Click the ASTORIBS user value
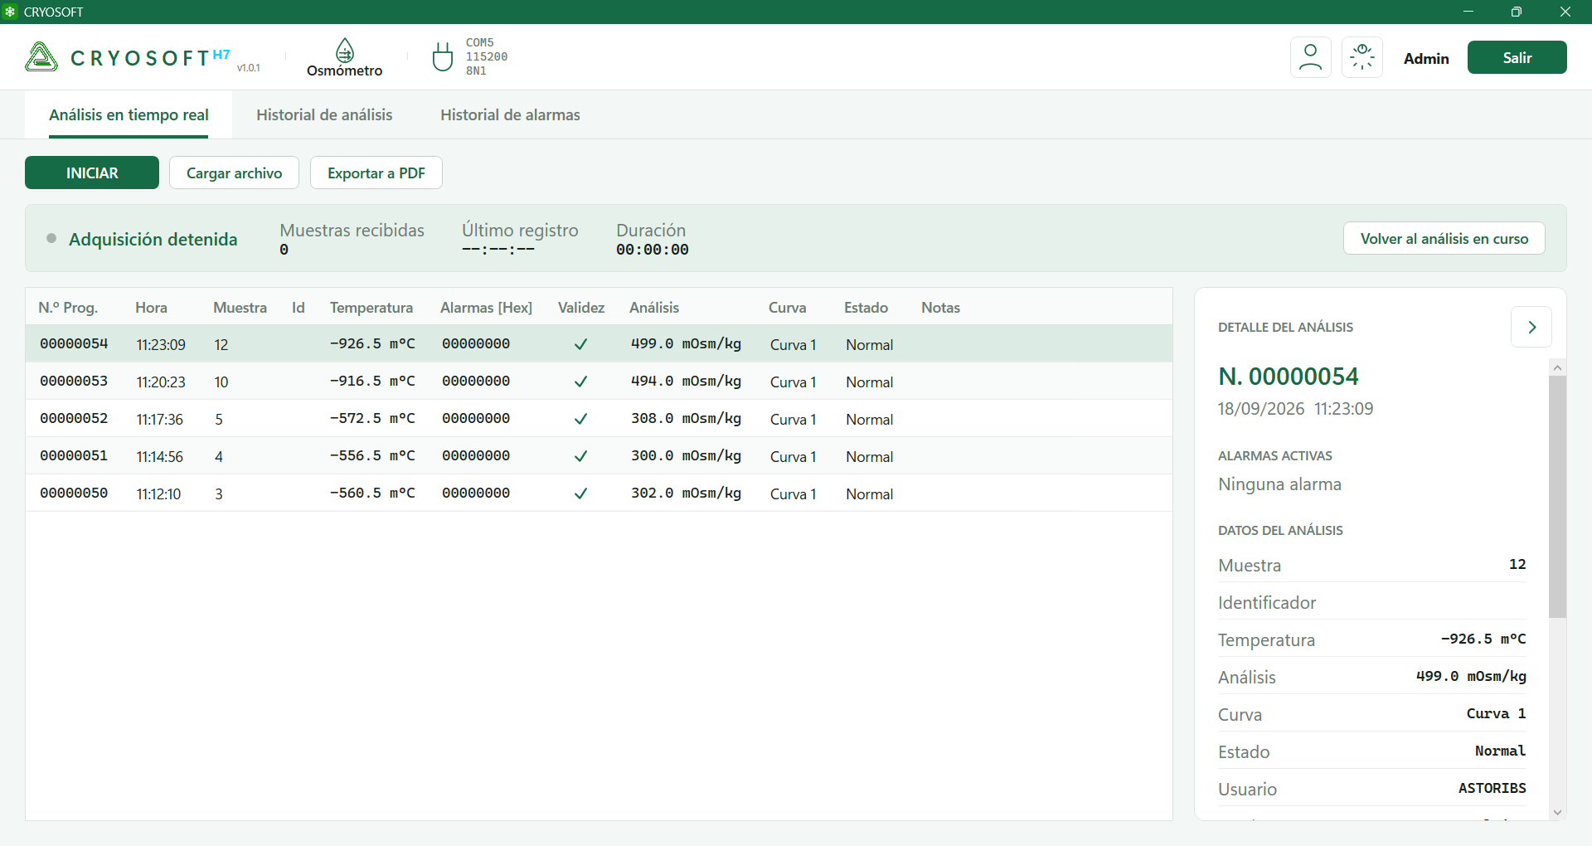The width and height of the screenshot is (1592, 846). point(1492,788)
